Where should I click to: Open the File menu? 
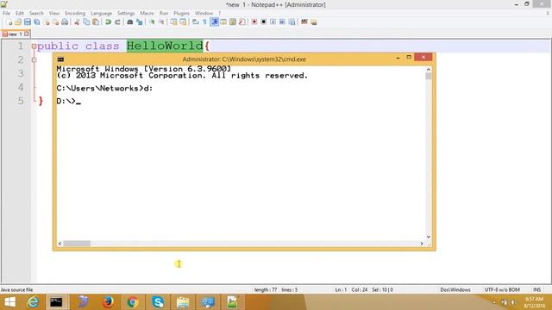pyautogui.click(x=6, y=13)
